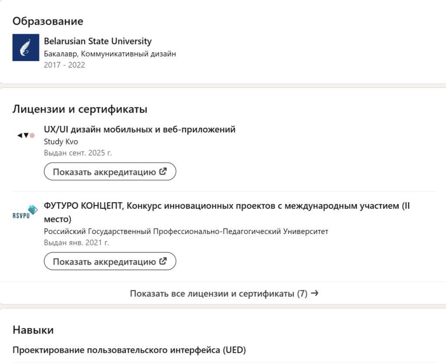The image size is (446, 363).
Task: Click the Навыки section heading
Action: coord(33,330)
